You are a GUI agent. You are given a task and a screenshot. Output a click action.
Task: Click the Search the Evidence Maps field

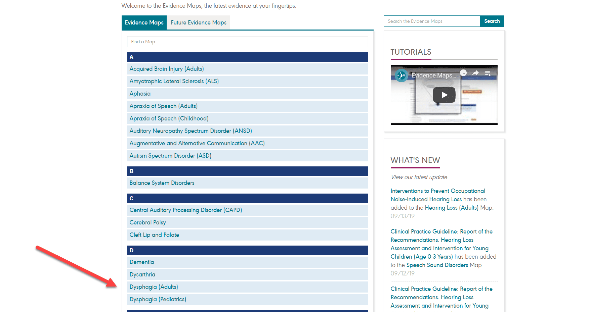(431, 21)
